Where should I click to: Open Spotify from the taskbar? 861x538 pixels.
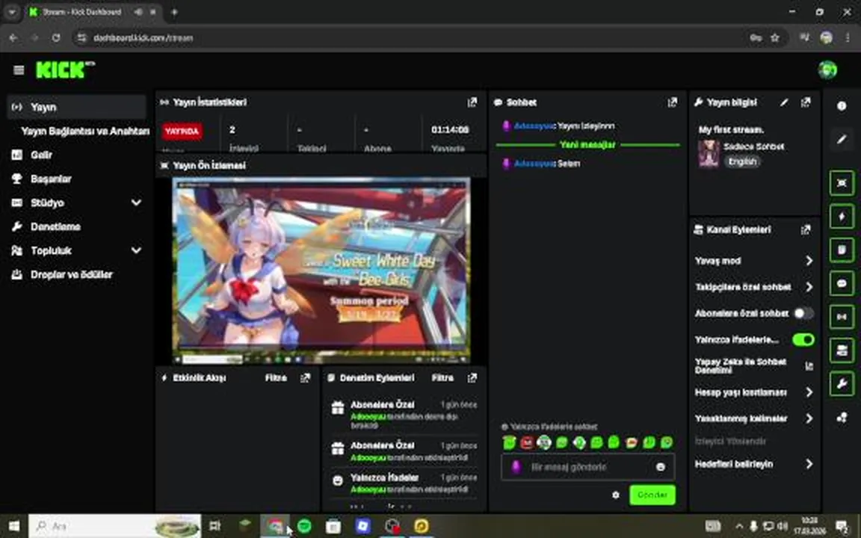point(304,526)
